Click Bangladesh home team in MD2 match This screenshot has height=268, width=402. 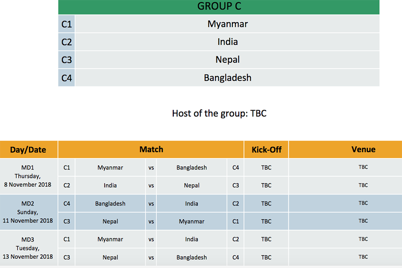pyautogui.click(x=110, y=204)
